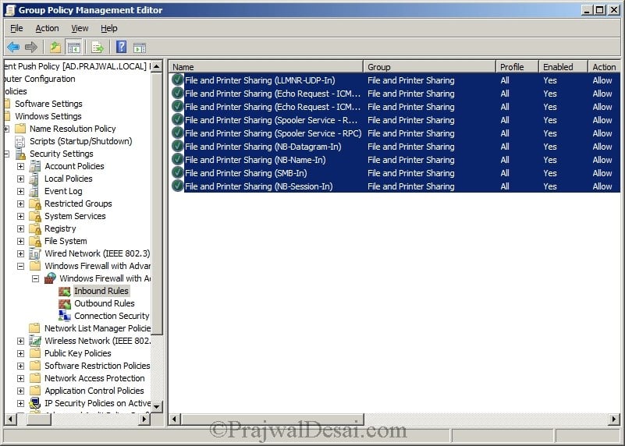Click the tree pane scroll down arrow
This screenshot has height=446, width=625.
[157, 406]
